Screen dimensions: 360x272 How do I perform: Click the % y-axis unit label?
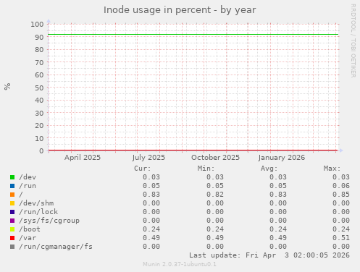7,87
